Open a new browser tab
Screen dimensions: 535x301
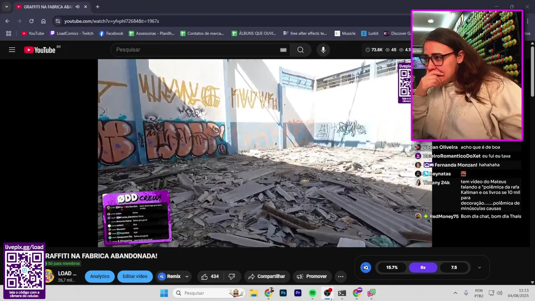97,7
